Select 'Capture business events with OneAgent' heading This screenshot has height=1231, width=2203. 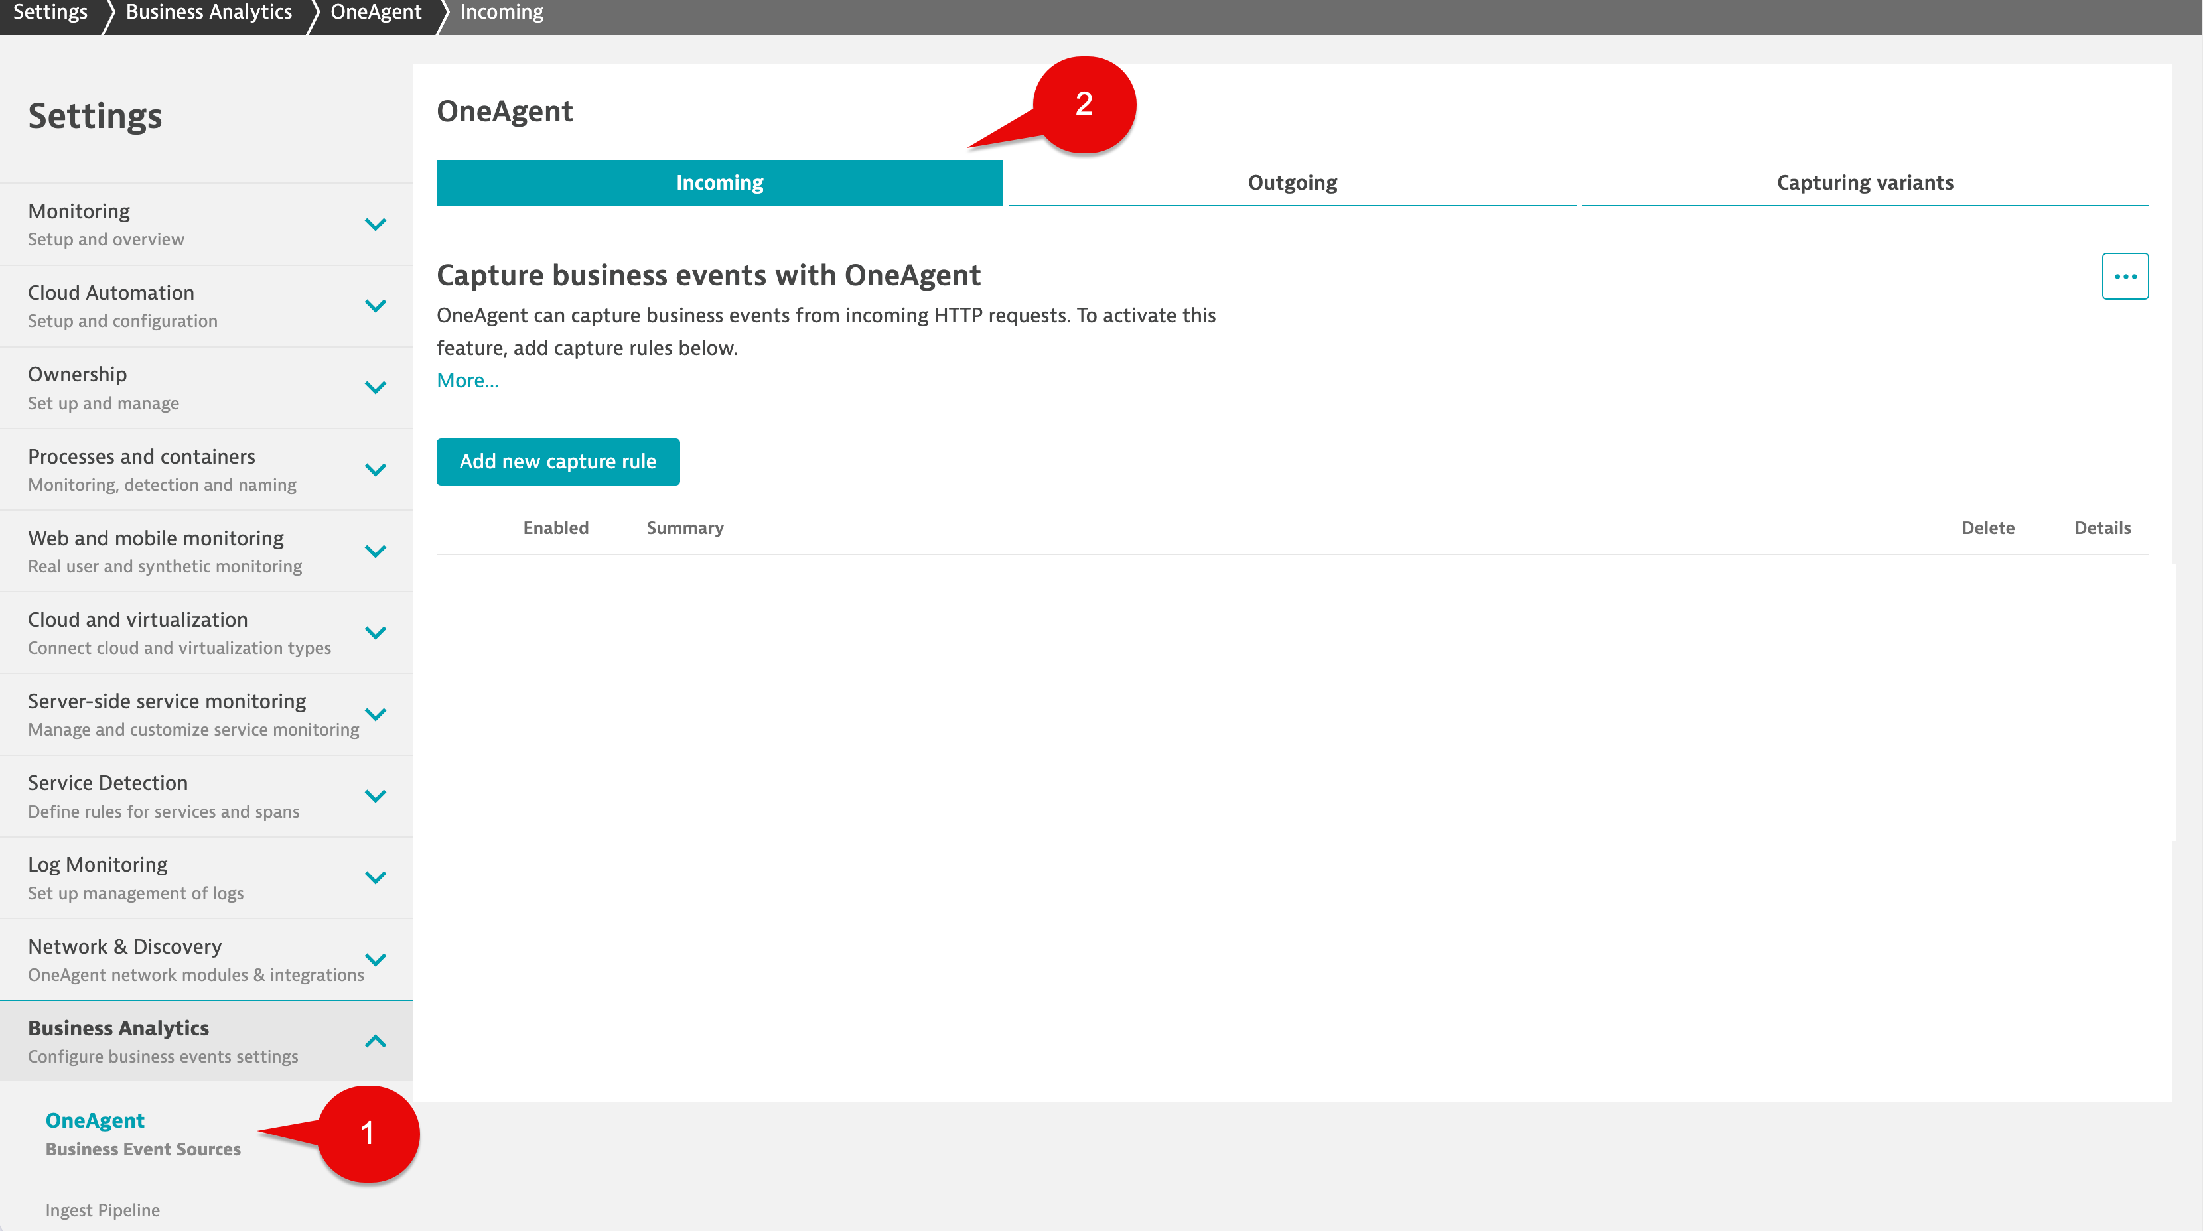[708, 275]
